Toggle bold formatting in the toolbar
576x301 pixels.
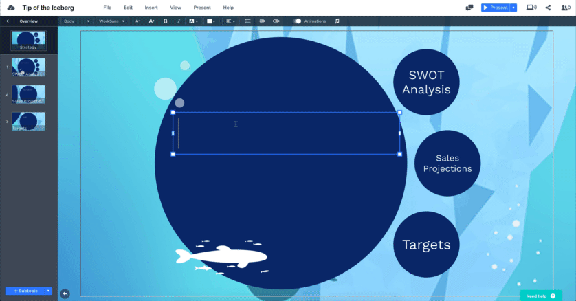[x=165, y=21]
